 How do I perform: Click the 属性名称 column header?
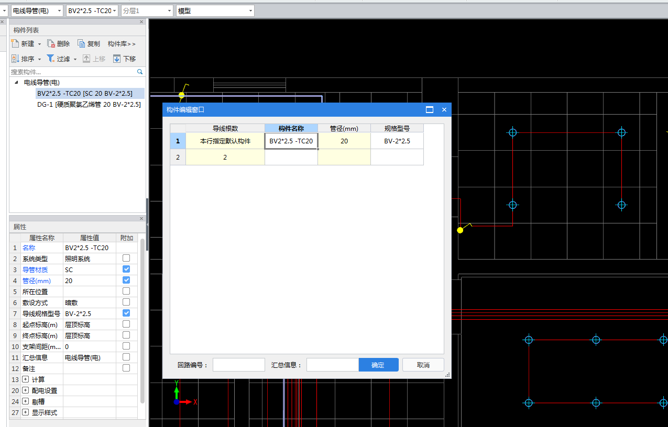click(x=41, y=238)
